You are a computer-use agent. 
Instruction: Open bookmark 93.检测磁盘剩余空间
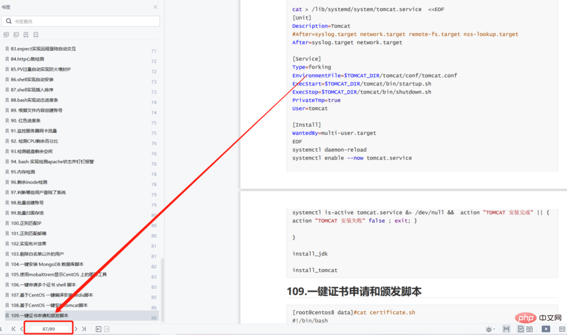click(32, 151)
